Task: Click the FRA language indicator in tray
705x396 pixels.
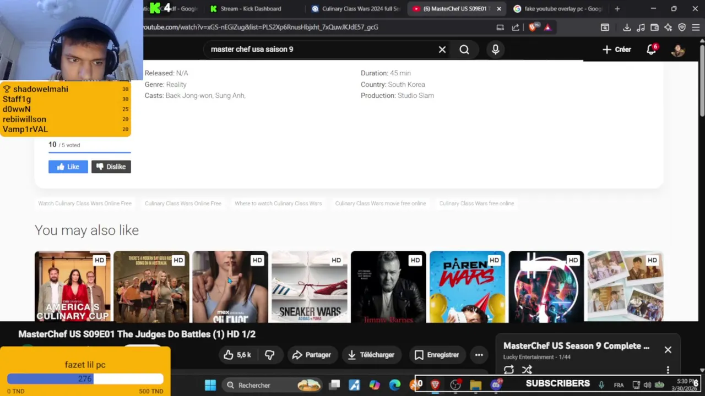Action: (x=619, y=385)
